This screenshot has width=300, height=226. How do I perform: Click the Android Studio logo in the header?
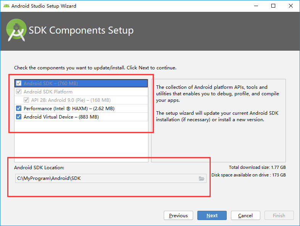16,30
